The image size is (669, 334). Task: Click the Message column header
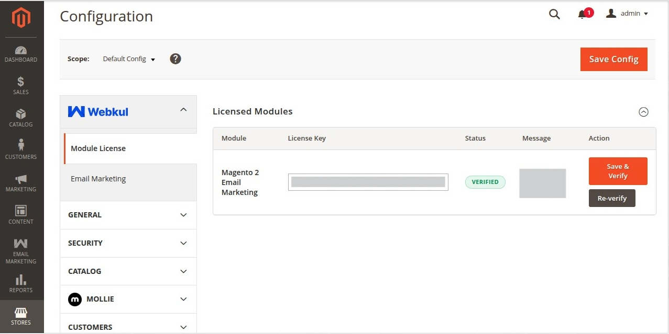(x=536, y=139)
